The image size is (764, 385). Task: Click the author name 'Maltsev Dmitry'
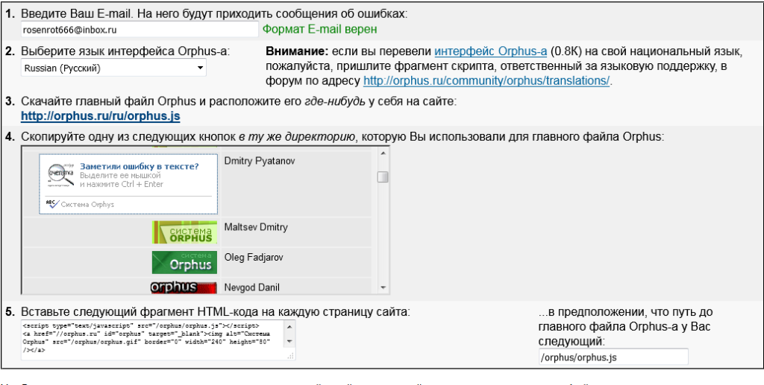click(x=256, y=227)
